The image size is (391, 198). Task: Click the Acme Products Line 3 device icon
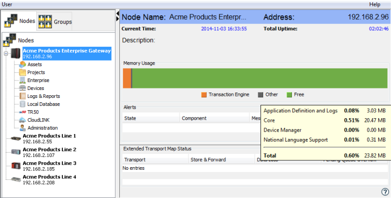(x=16, y=166)
